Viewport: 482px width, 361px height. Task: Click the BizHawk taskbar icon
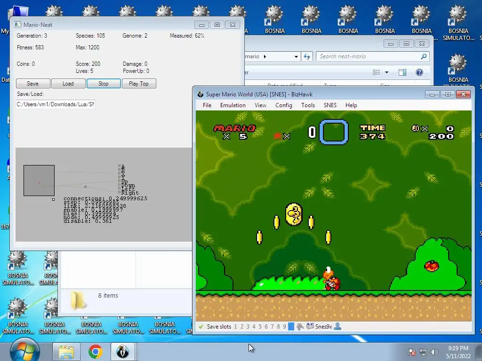pyautogui.click(x=123, y=352)
